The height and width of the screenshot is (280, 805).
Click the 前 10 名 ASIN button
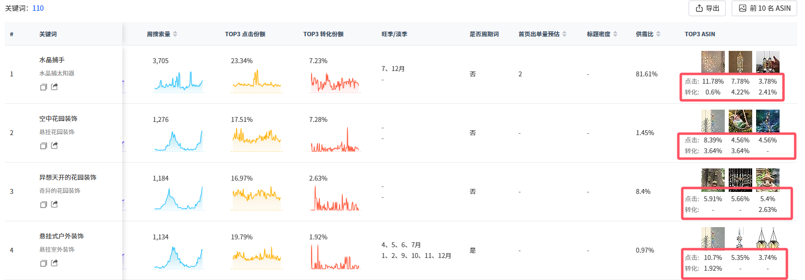764,8
